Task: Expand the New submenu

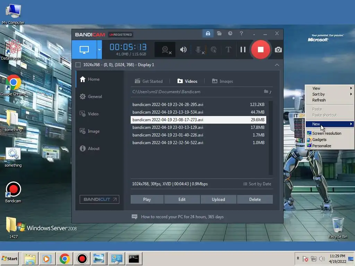Action: coord(330,124)
